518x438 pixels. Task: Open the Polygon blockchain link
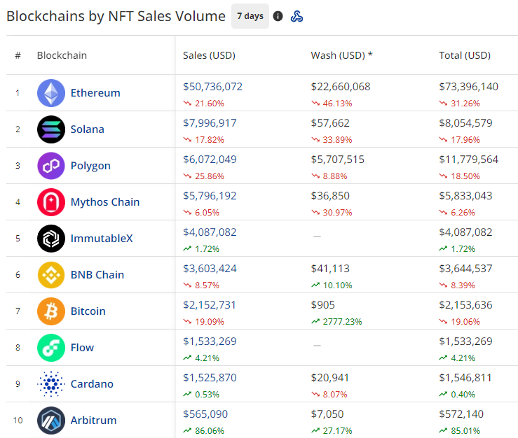coord(90,166)
